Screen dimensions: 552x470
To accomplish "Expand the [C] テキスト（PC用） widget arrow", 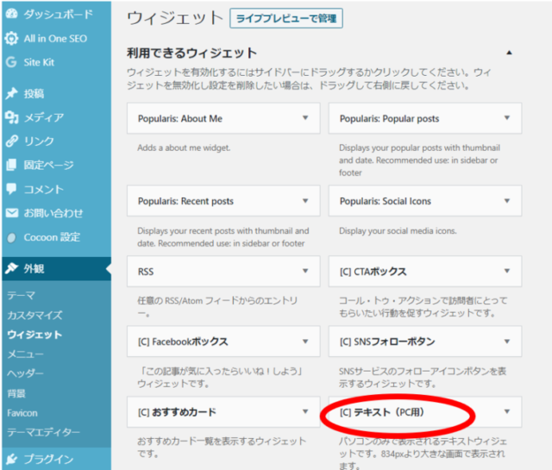I will tap(507, 411).
